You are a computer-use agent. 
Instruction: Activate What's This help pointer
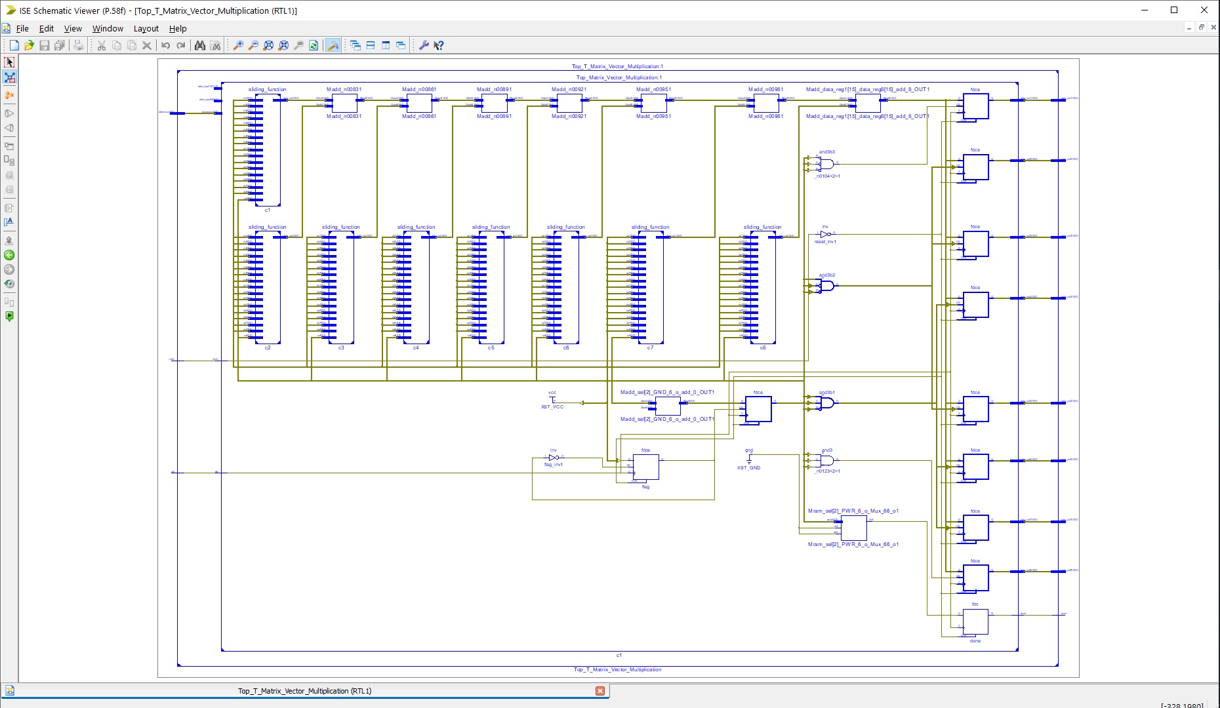438,45
